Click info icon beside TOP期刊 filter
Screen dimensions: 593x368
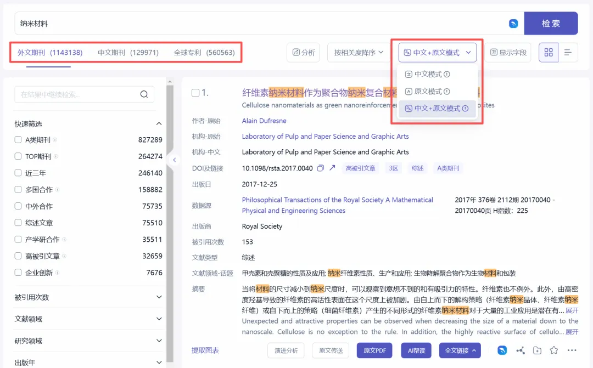point(56,156)
